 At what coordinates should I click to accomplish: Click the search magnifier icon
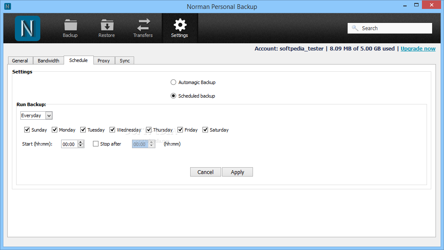(355, 28)
